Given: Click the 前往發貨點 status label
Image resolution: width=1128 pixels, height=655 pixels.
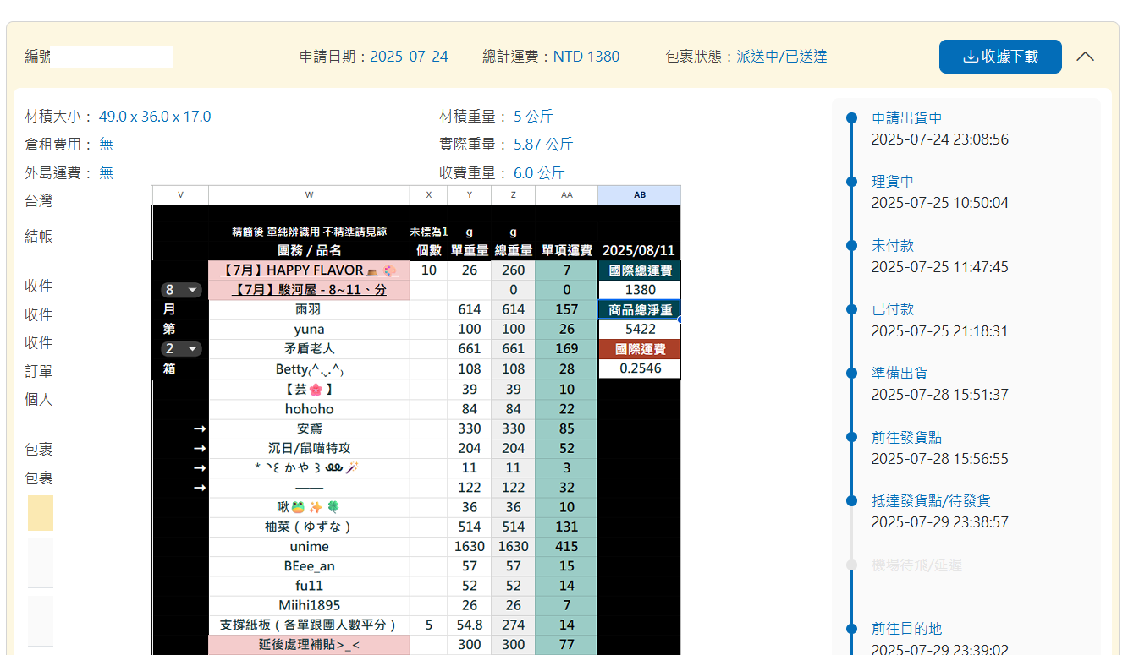Looking at the screenshot, I should pyautogui.click(x=906, y=437).
